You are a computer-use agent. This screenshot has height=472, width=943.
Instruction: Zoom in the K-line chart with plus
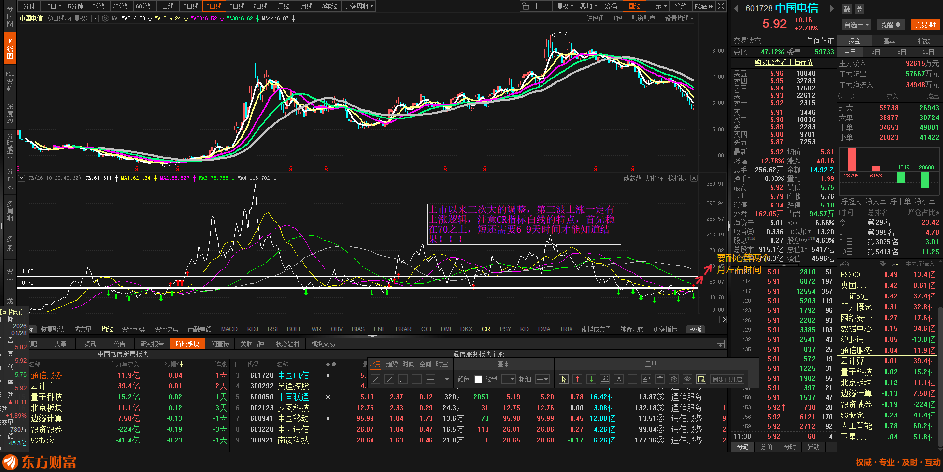[x=537, y=6]
